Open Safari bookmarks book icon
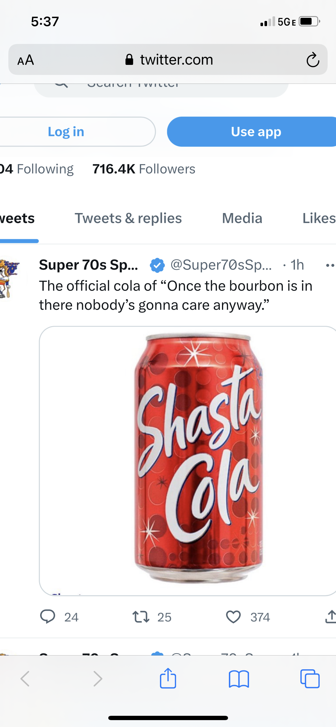 point(239,679)
